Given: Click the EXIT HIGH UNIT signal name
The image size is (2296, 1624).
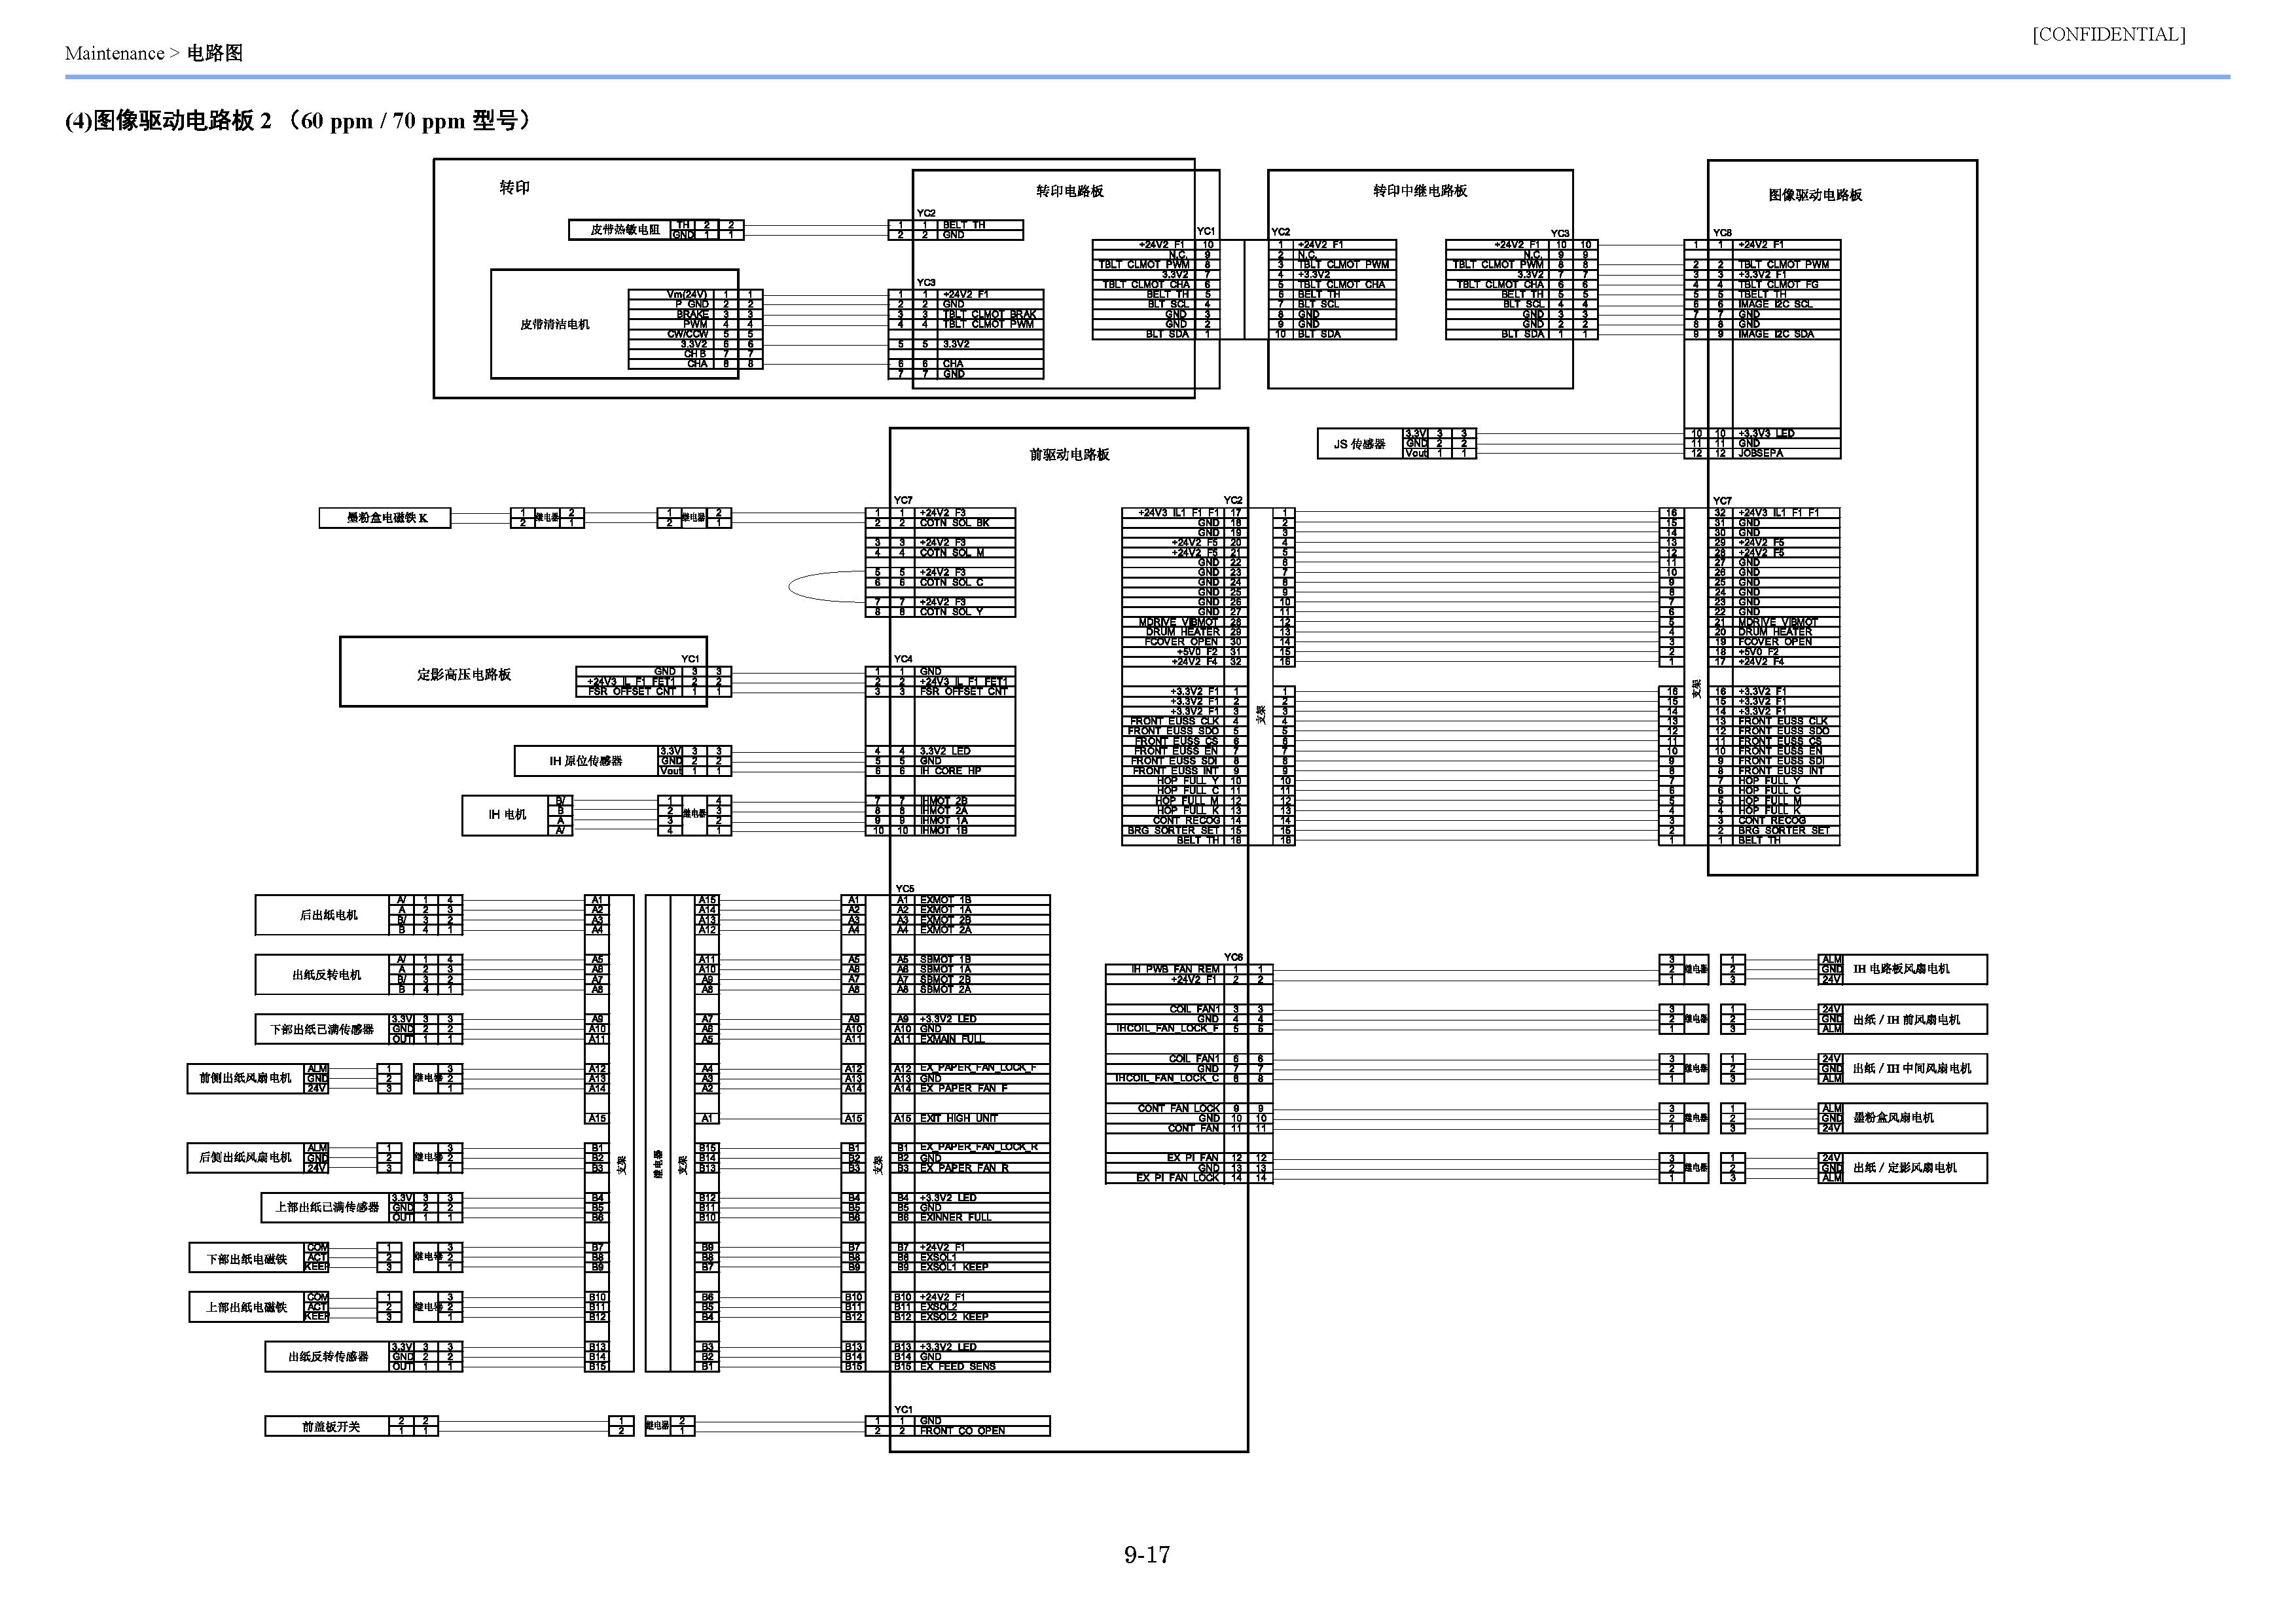Looking at the screenshot, I should (959, 1119).
